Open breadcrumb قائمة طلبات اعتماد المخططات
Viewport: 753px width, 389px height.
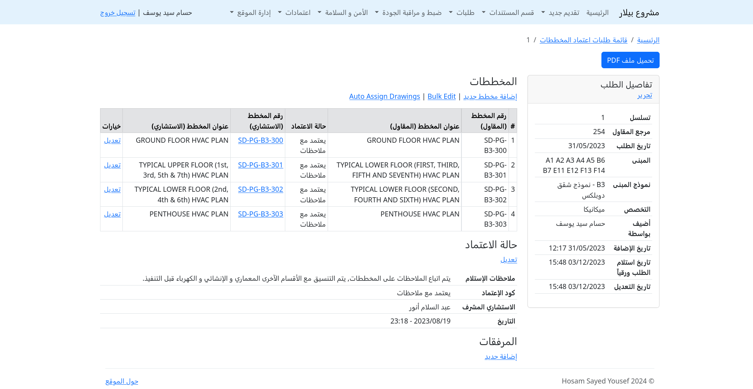[583, 40]
